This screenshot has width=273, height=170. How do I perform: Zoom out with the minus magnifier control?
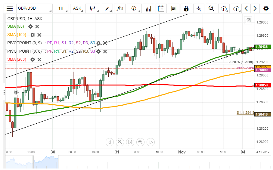(x=120, y=142)
